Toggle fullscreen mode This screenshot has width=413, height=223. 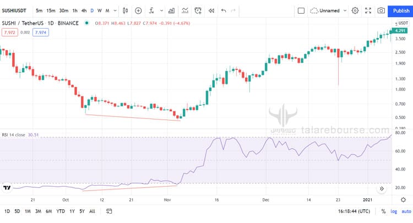tap(368, 11)
